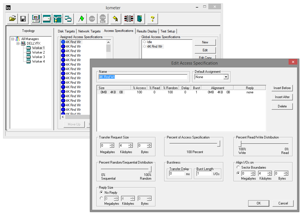This screenshot has width=303, height=216.
Task: Open the Test Setup tab
Action: [x=168, y=31]
